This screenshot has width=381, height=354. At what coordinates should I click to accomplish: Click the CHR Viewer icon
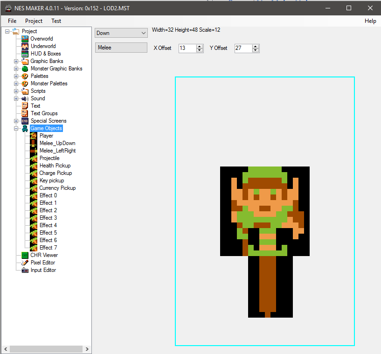click(25, 256)
